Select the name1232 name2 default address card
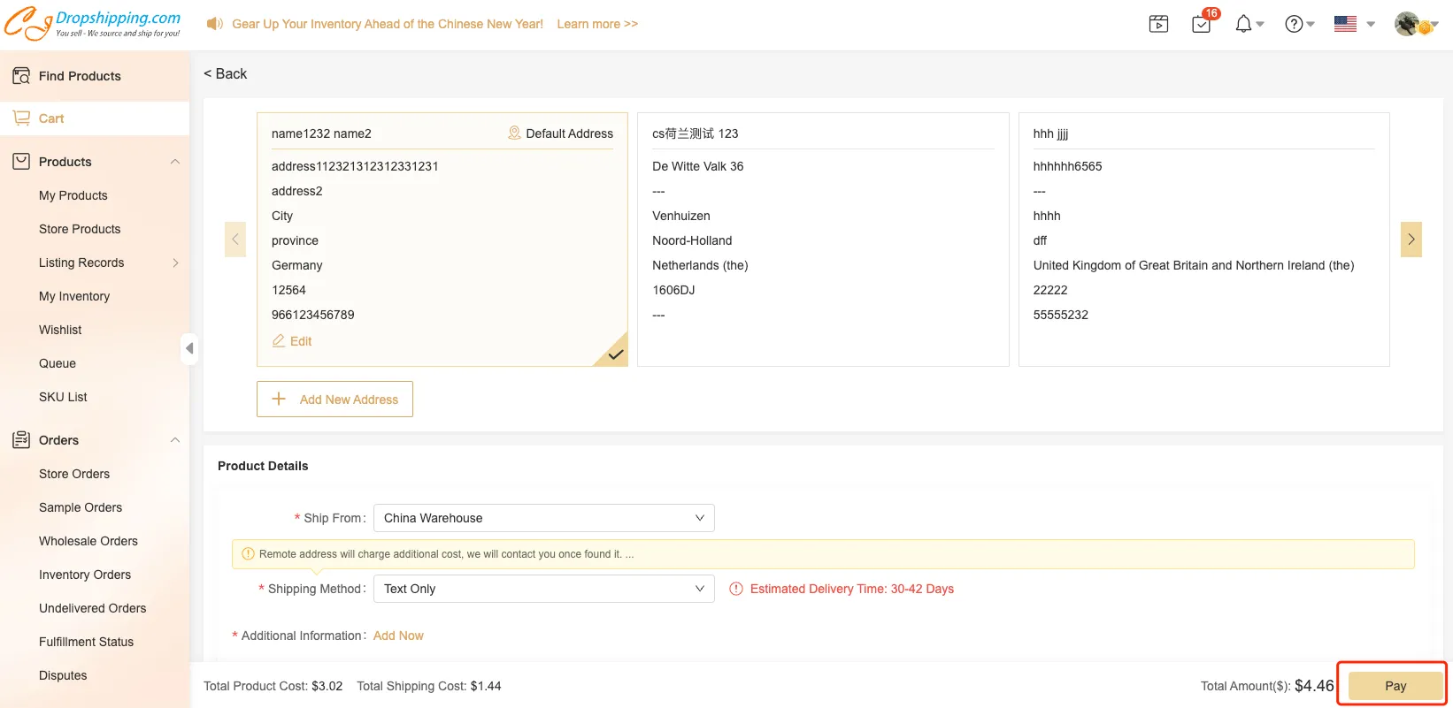 [x=442, y=239]
